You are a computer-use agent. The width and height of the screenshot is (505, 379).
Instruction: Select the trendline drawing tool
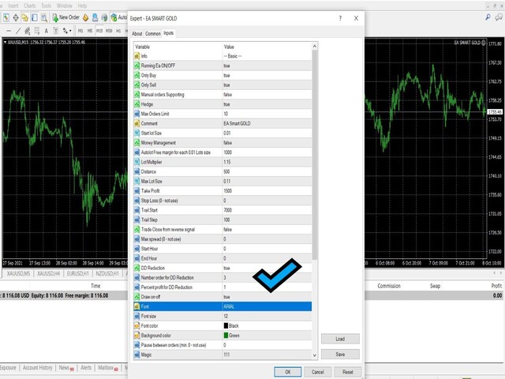point(18,31)
